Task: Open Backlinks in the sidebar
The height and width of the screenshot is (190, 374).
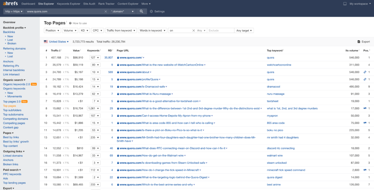Action: (x=9, y=32)
